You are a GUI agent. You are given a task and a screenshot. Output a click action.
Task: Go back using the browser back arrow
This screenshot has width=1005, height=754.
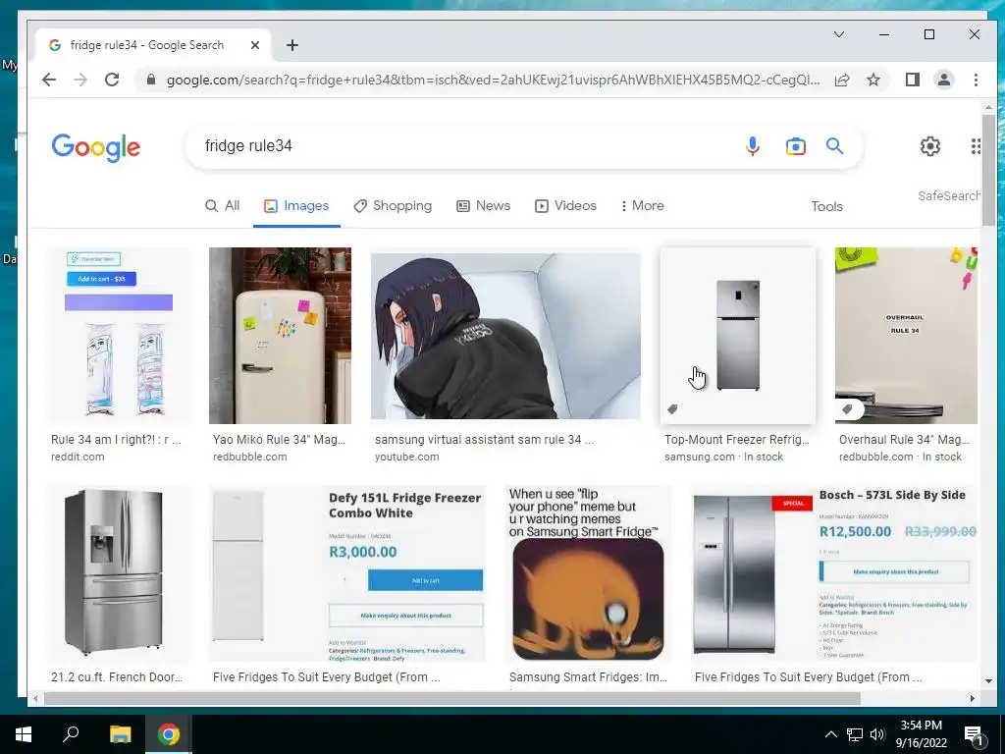tap(49, 80)
